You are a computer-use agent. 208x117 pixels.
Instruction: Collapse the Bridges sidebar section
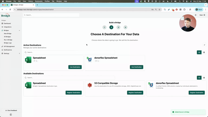tap(19, 30)
